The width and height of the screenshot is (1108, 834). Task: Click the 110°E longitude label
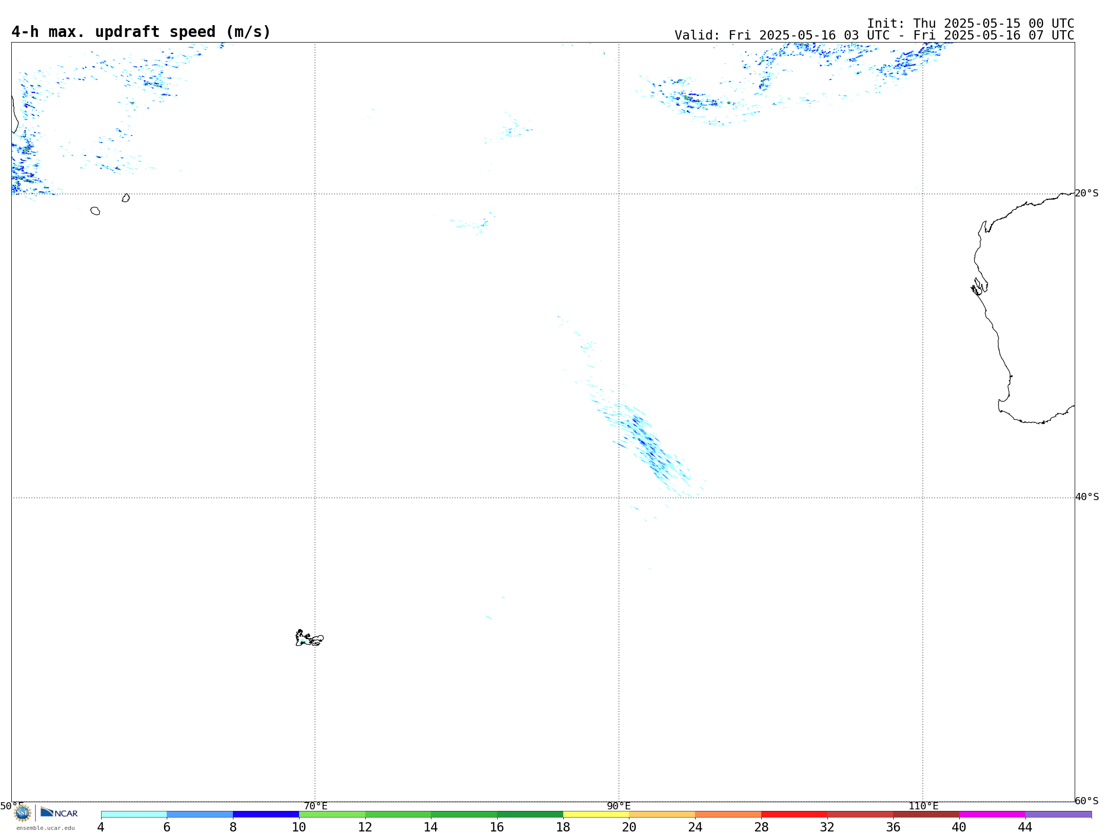[923, 806]
